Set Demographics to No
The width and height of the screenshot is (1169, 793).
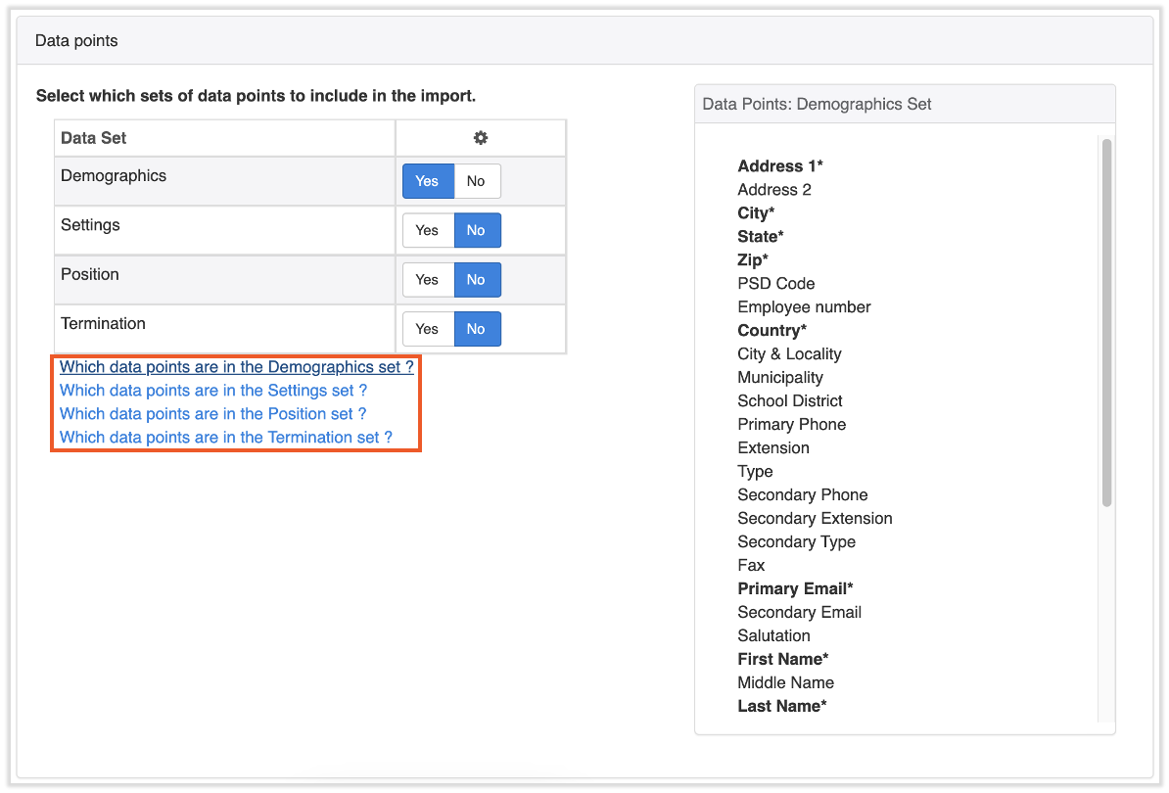click(x=476, y=181)
